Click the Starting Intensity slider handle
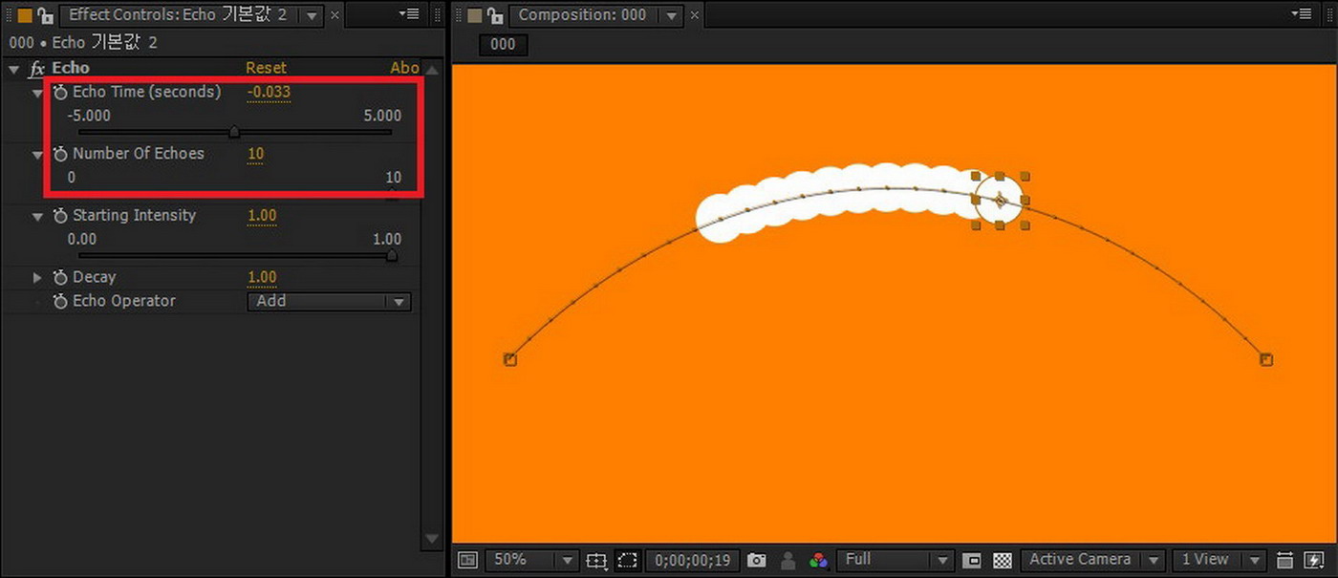Screen dimensions: 1338x578 (391, 255)
